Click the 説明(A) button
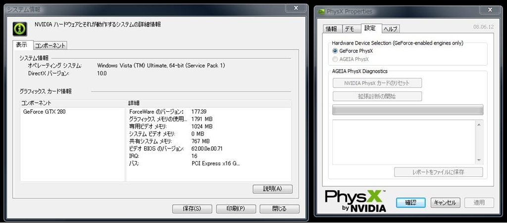This screenshot has height=223, width=507. click(273, 189)
